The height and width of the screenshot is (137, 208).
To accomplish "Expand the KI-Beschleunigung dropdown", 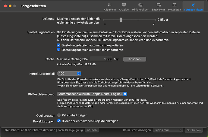I will coord(92,94).
